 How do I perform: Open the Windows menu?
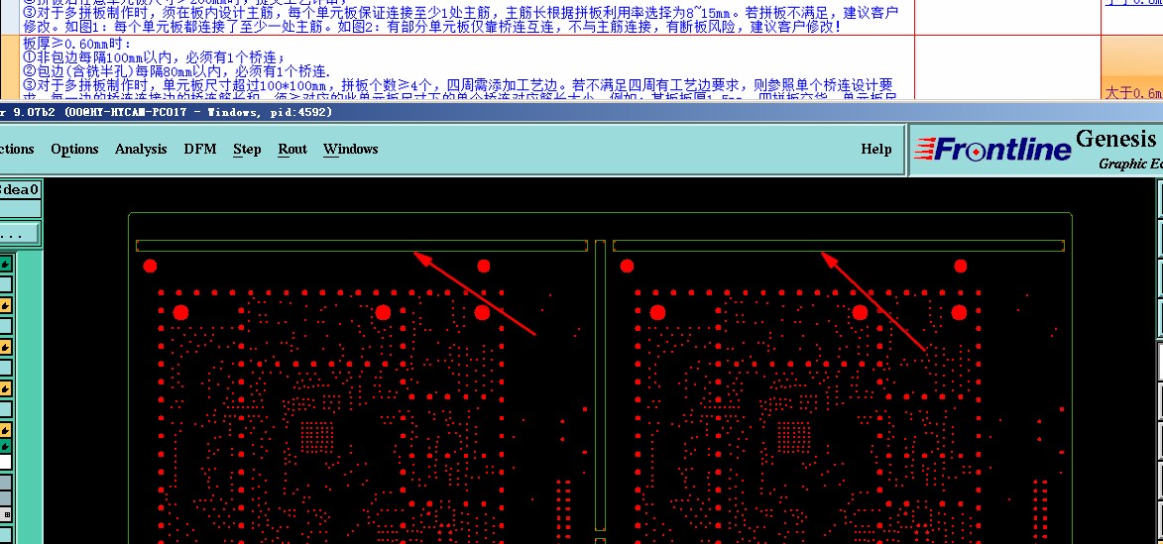pos(351,149)
